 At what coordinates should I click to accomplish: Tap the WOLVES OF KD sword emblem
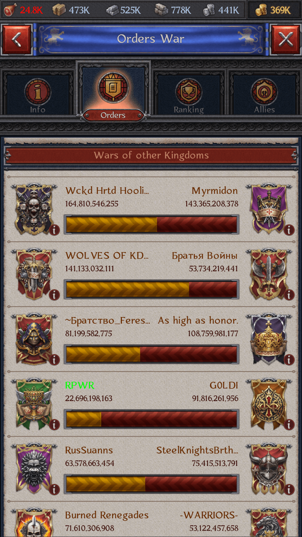click(x=34, y=274)
